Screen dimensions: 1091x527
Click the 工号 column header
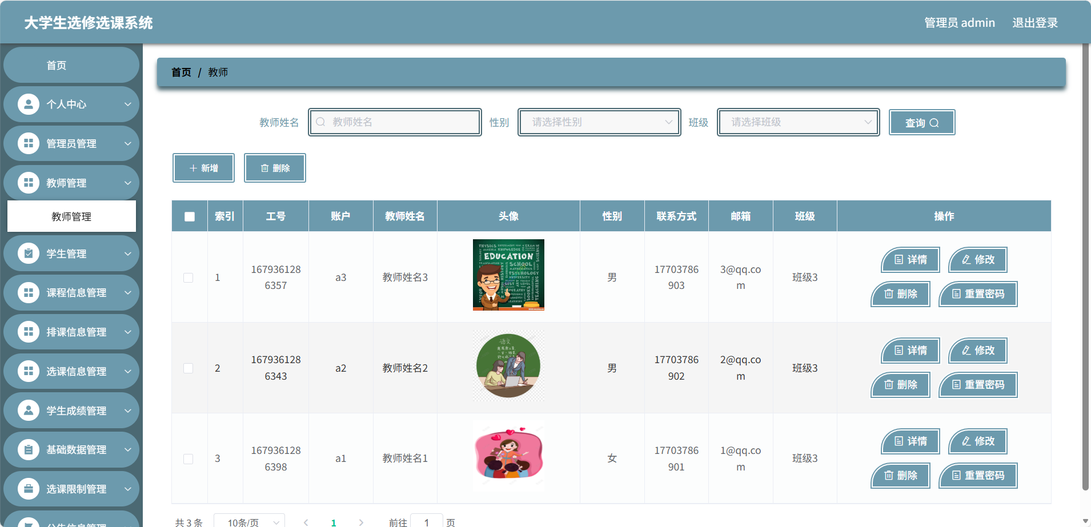pos(276,216)
